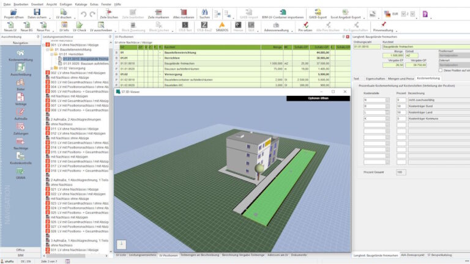Expand the 01.02 Versorgung folder
This screenshot has height=264, width=470.
(x=53, y=68)
